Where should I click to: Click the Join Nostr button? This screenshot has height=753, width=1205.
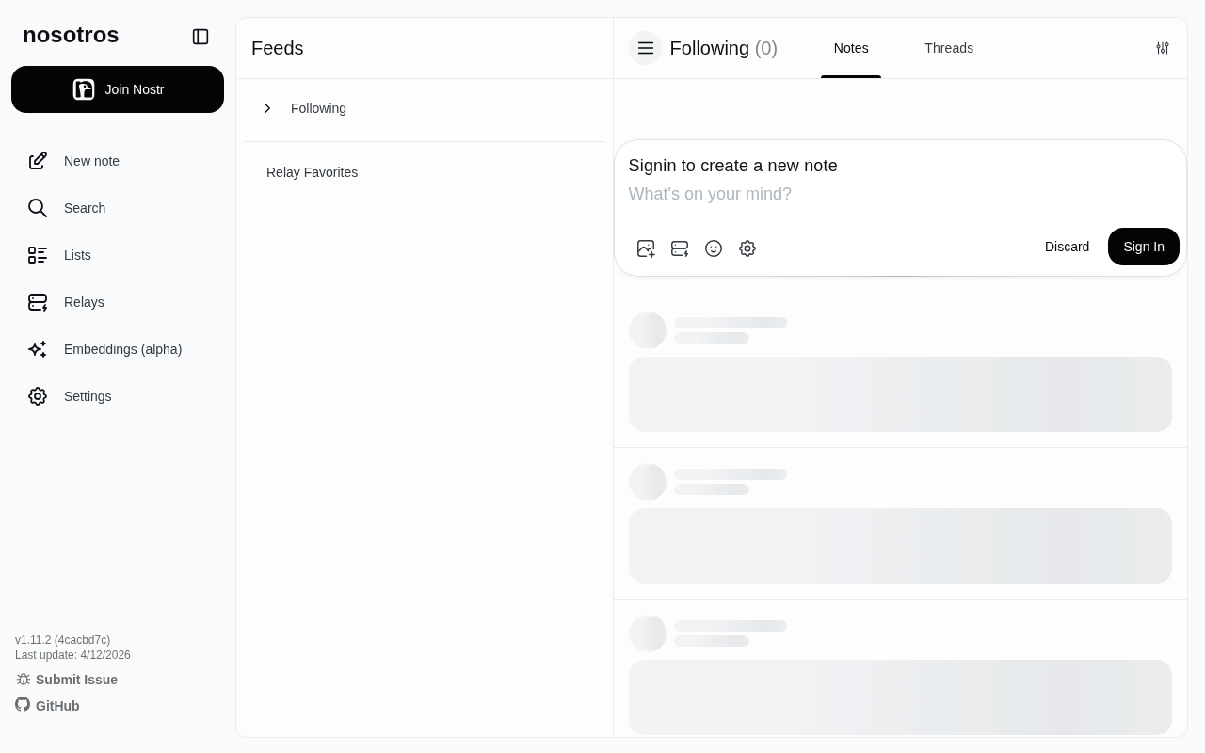click(x=118, y=89)
